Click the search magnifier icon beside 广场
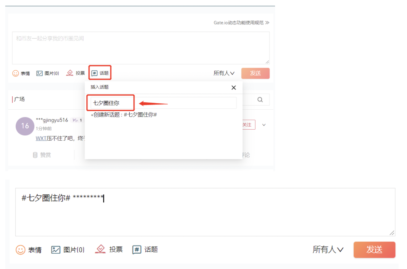Screen dimensions: 407x269 260,100
